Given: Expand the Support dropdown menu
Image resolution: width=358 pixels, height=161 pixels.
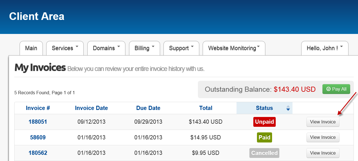Looking at the screenshot, I should 181,48.
